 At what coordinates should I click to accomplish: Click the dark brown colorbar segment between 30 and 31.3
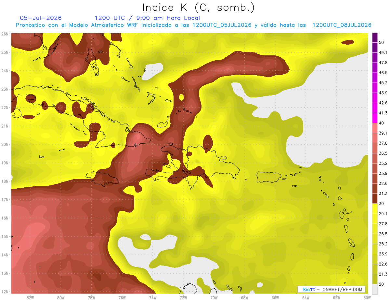(375, 198)
